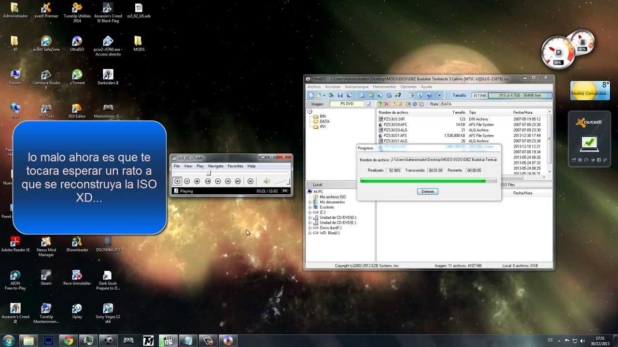Click the New Folder icon beside Ruta
Screen dimensions: 618x347
tap(393, 104)
